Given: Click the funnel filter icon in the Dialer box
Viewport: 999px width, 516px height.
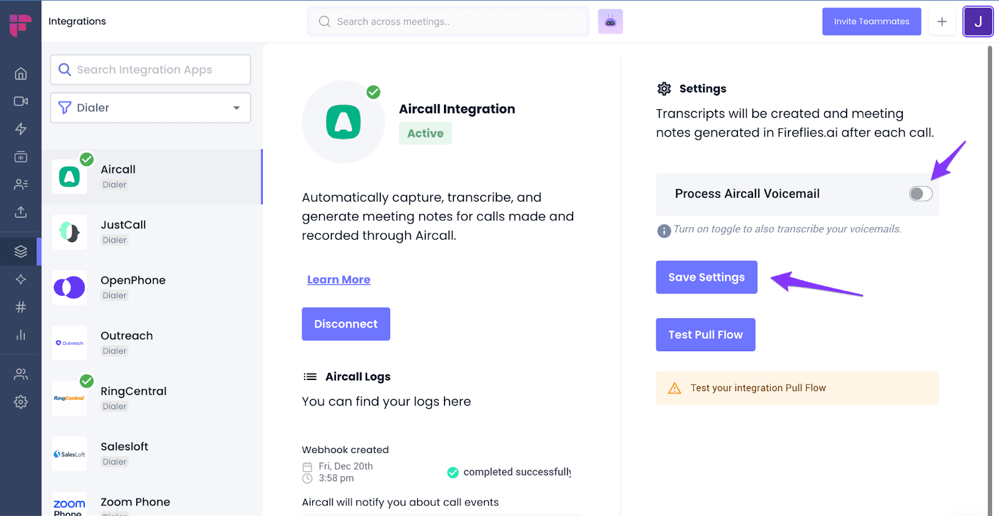Looking at the screenshot, I should tap(64, 108).
